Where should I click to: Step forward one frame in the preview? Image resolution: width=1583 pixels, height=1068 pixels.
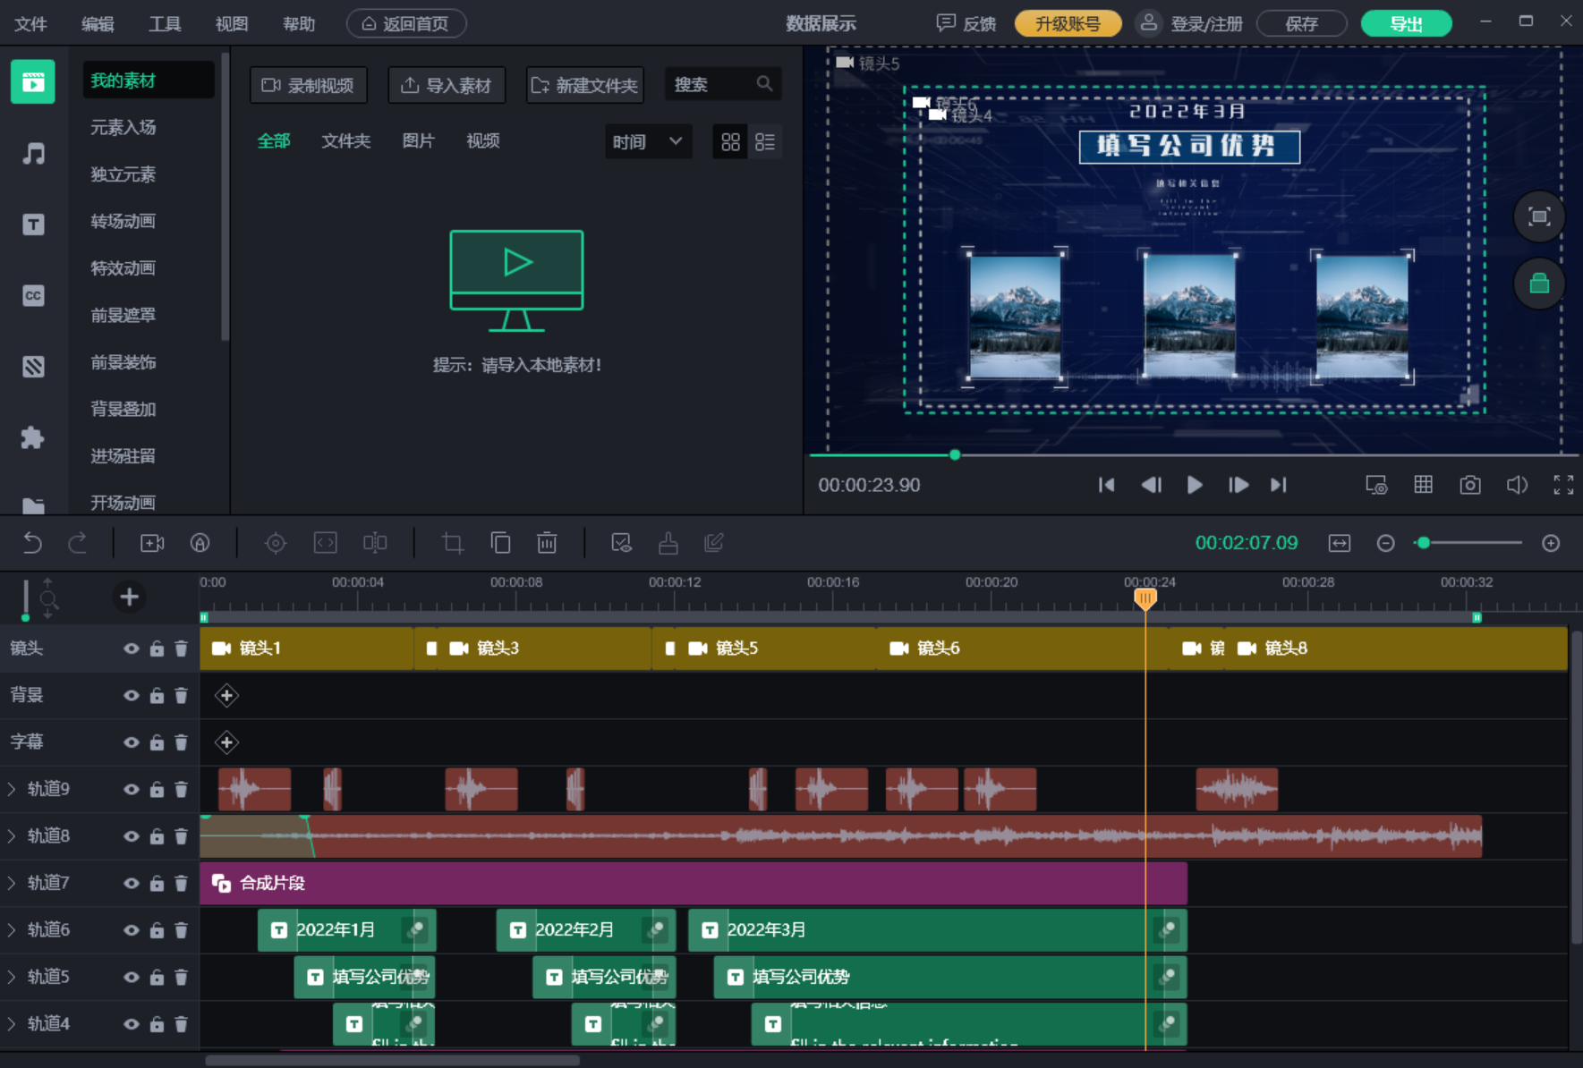pos(1238,485)
